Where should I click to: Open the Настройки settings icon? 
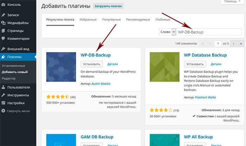pos(3,103)
